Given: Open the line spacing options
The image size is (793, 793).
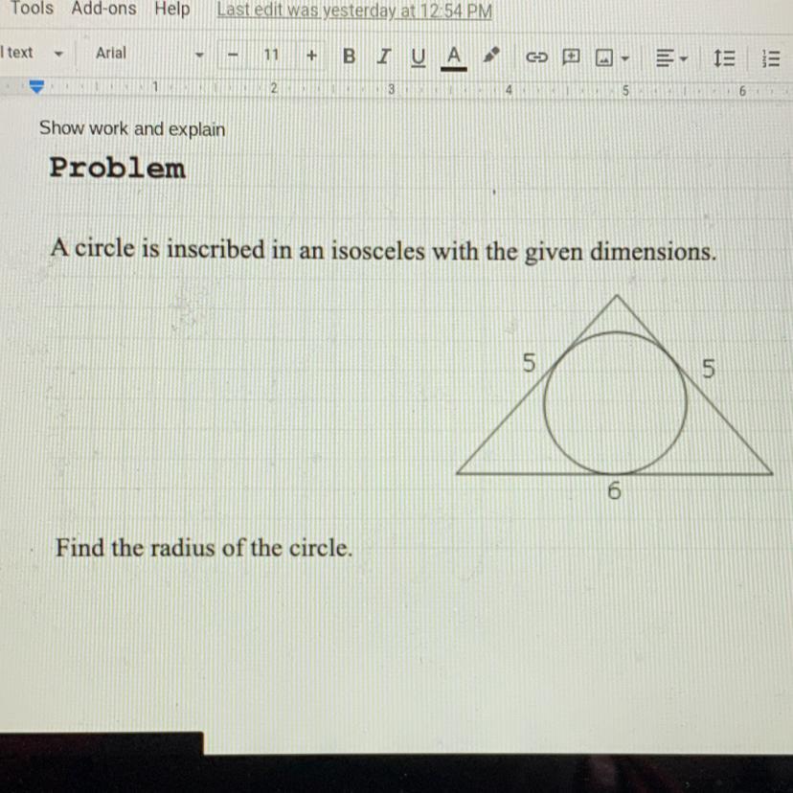Looking at the screenshot, I should tap(724, 58).
